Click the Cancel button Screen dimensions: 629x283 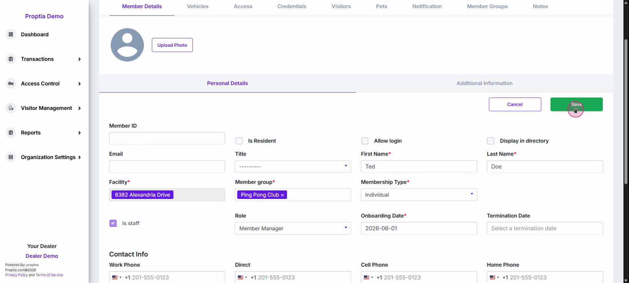click(515, 104)
